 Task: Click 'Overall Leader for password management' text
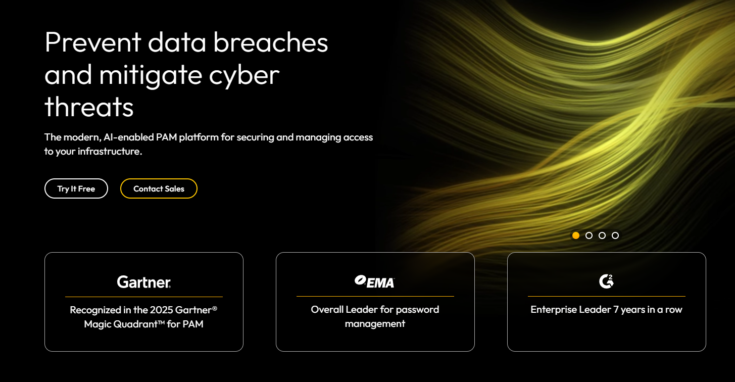(x=375, y=316)
